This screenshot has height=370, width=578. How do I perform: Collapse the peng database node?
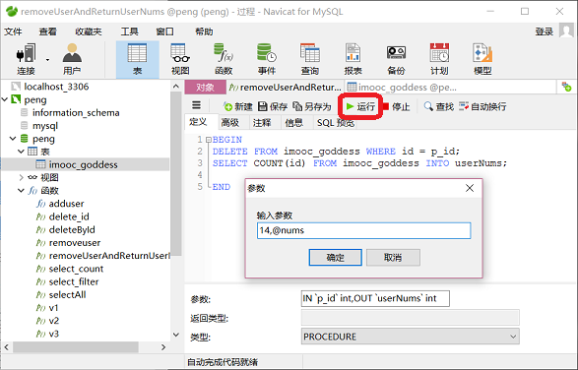pyautogui.click(x=13, y=139)
